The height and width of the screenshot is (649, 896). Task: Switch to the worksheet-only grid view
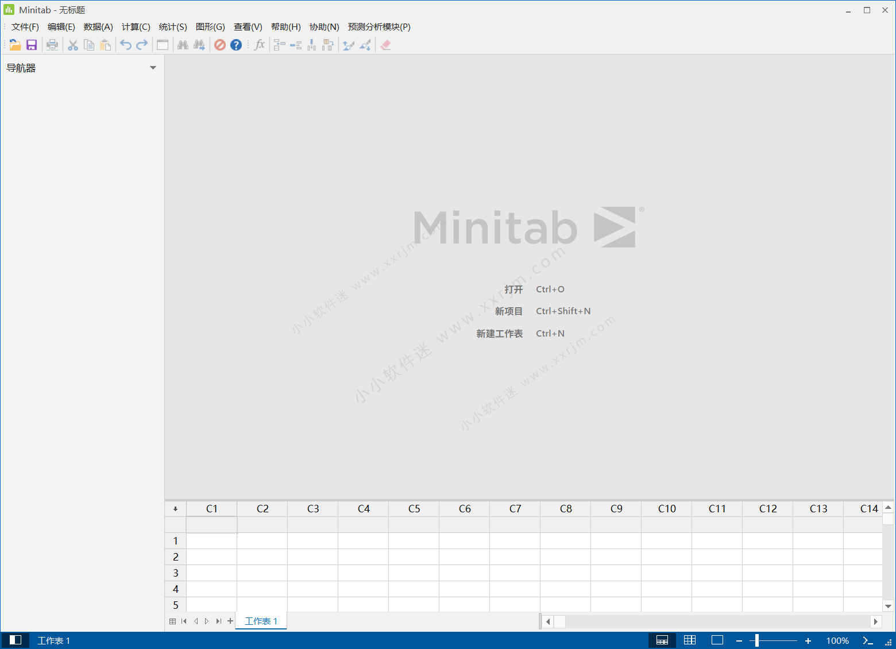(x=690, y=640)
